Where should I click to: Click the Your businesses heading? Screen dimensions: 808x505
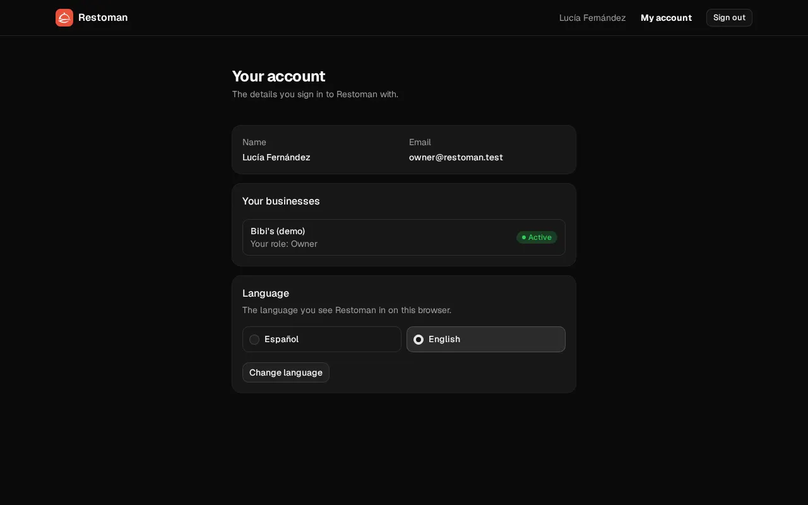pos(281,201)
